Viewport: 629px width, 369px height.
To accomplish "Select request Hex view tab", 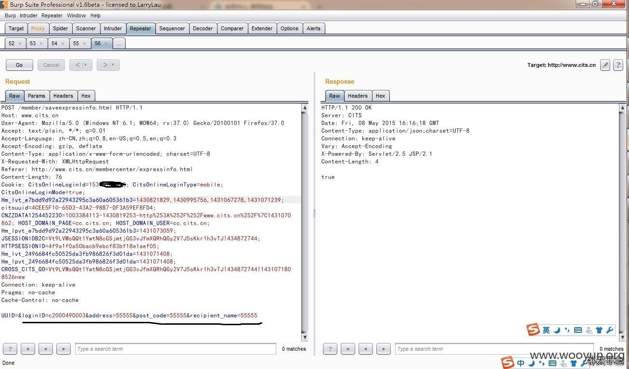I will (x=86, y=96).
